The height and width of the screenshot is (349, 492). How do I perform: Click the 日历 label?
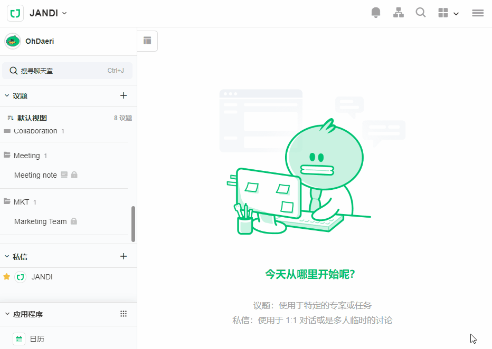pyautogui.click(x=37, y=339)
